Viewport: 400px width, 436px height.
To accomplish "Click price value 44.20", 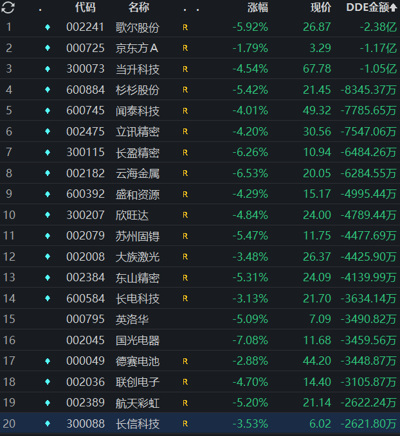I will [x=316, y=361].
